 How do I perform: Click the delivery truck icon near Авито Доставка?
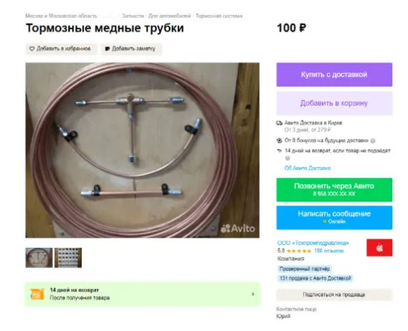pos(279,123)
